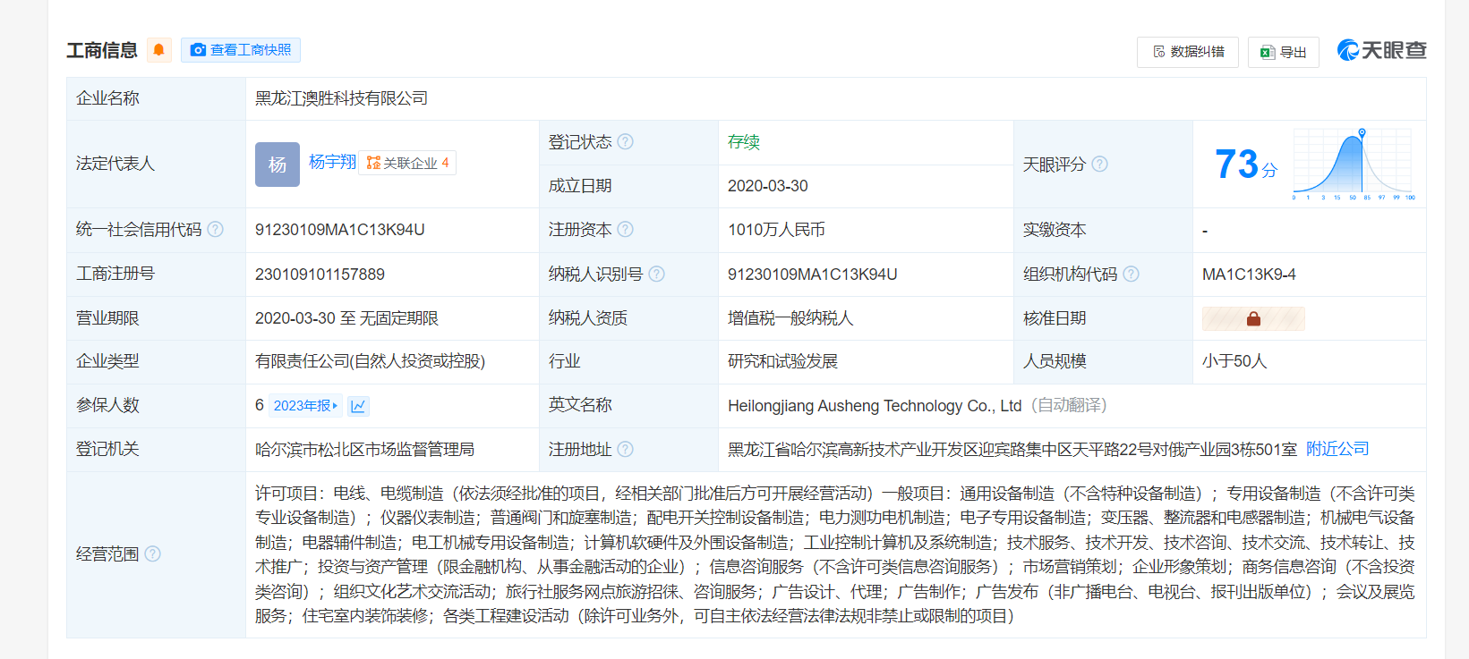Select English name Heilongjiang Ausheng Technology
Image resolution: width=1469 pixels, height=659 pixels.
pos(875,406)
